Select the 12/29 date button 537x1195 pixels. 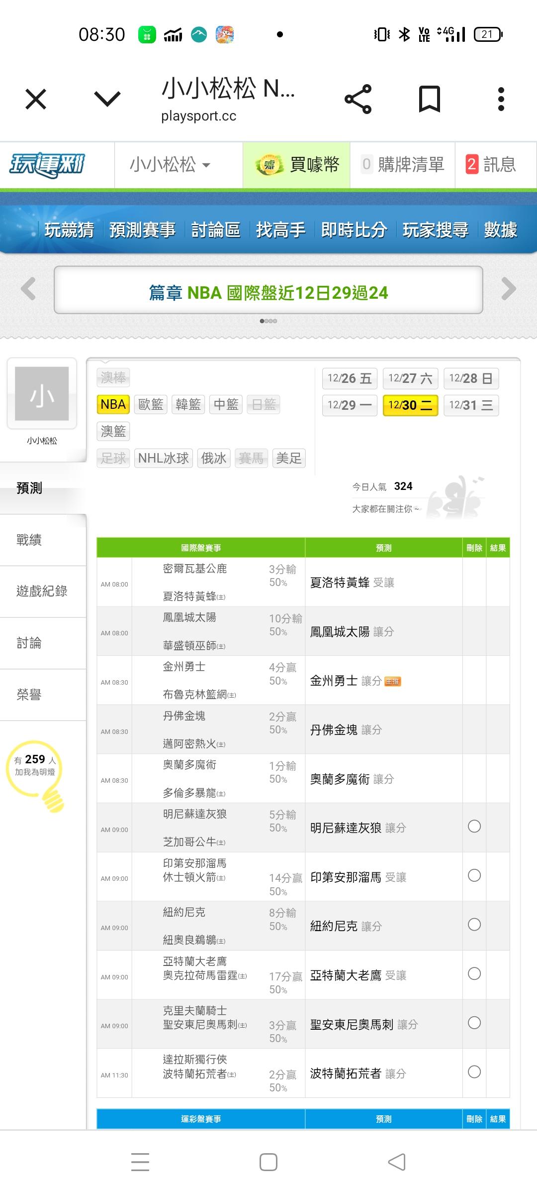(x=350, y=405)
